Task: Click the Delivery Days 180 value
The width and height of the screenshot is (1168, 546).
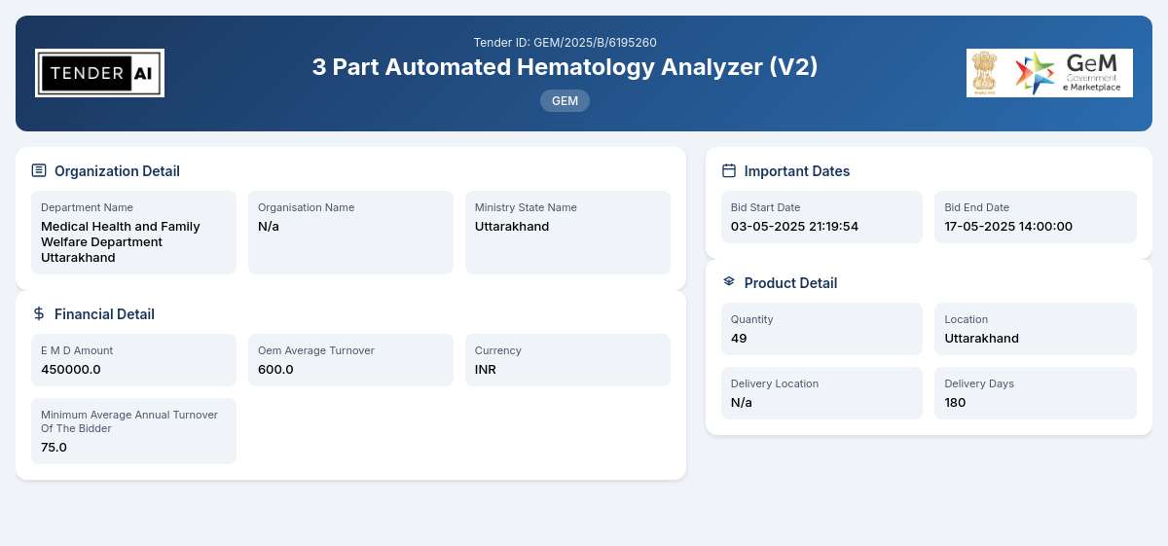Action: pyautogui.click(x=956, y=403)
